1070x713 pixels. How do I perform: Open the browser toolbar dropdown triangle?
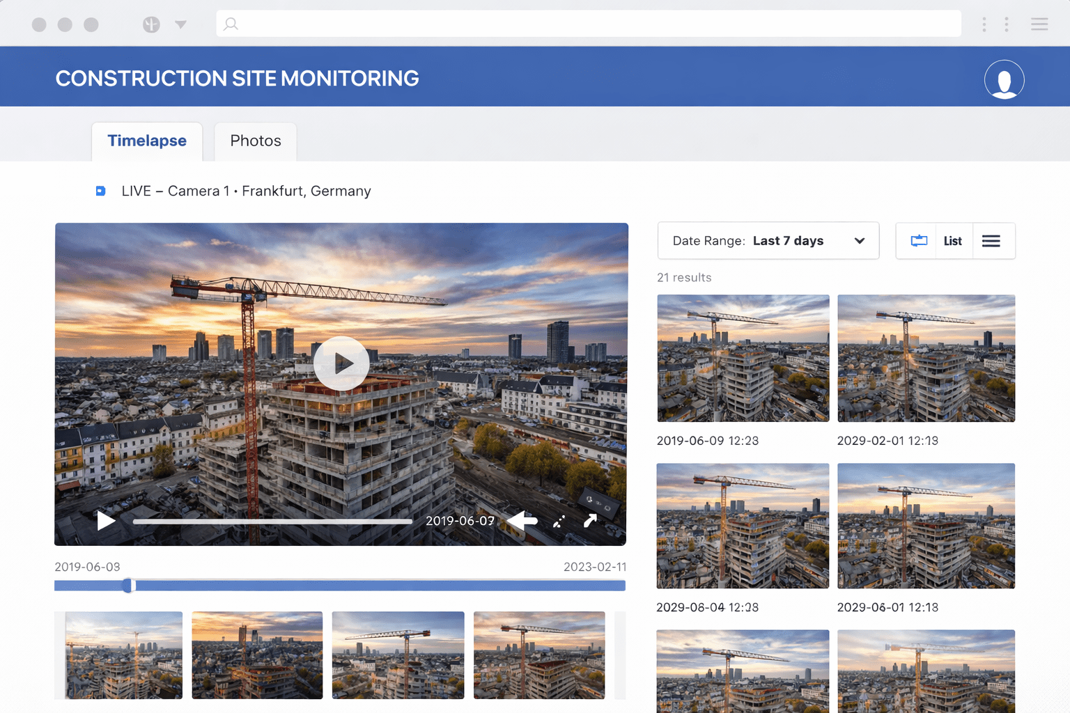tap(180, 24)
